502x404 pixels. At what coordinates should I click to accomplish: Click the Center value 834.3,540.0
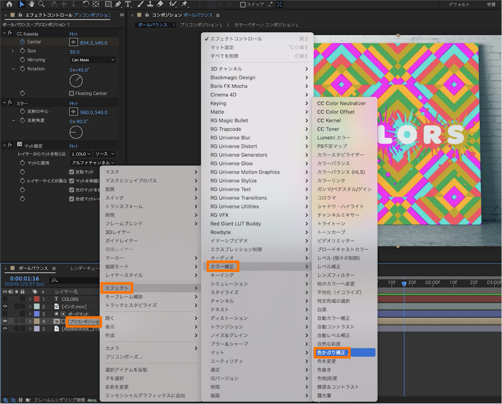[x=94, y=43]
